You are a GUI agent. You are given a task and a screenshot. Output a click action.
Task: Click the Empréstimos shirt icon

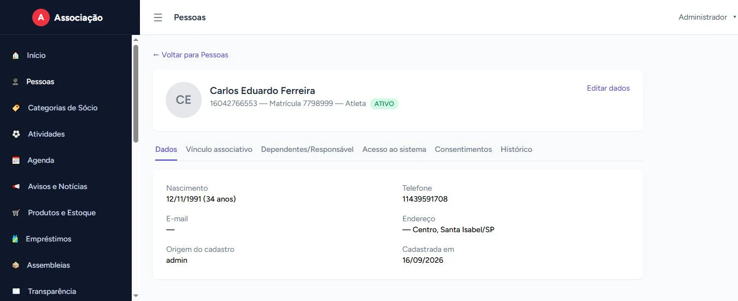pyautogui.click(x=16, y=239)
